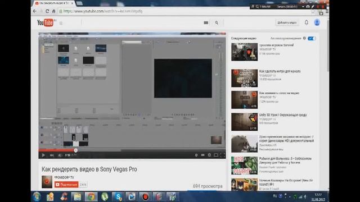360x202 pixels.
Task: Reload the page with the refresh icon
Action: coord(47,11)
